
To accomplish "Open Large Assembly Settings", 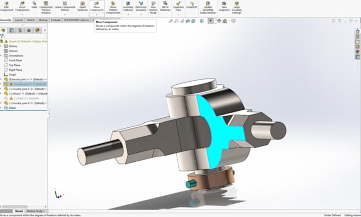I will click(236, 7).
